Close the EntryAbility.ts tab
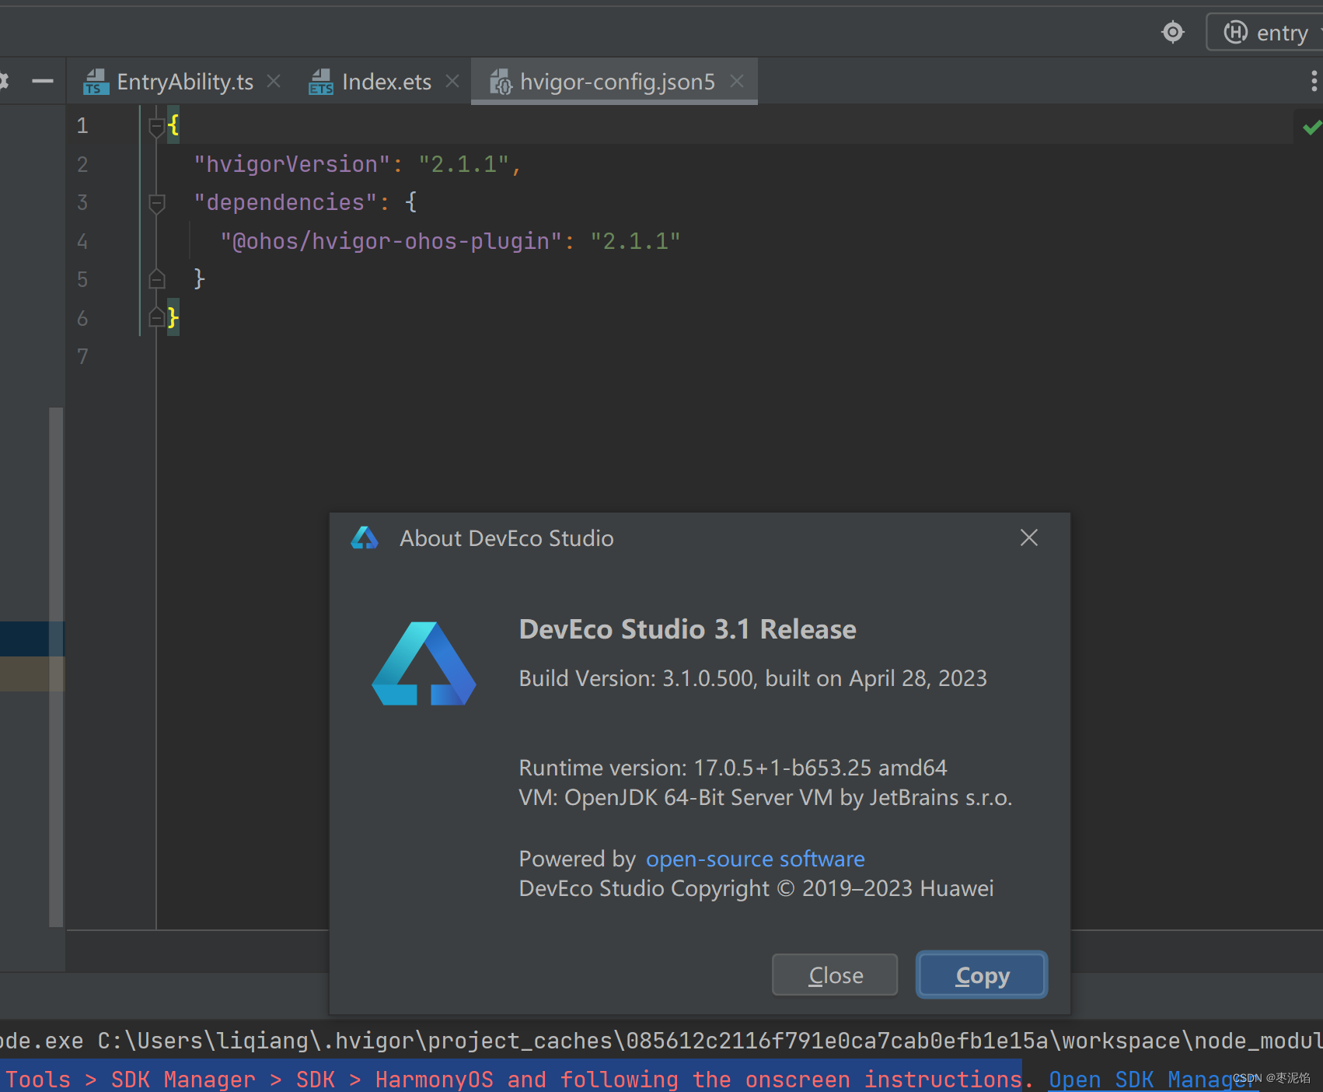The height and width of the screenshot is (1092, 1323). point(274,81)
